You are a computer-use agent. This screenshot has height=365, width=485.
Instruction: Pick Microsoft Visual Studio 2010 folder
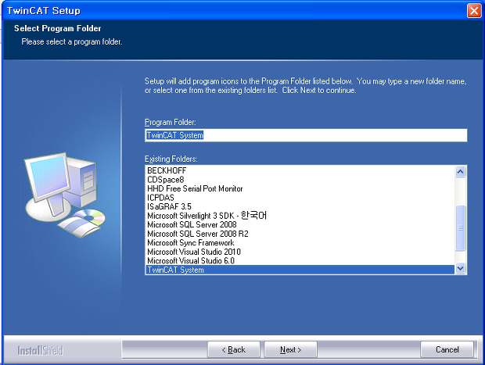click(300, 252)
